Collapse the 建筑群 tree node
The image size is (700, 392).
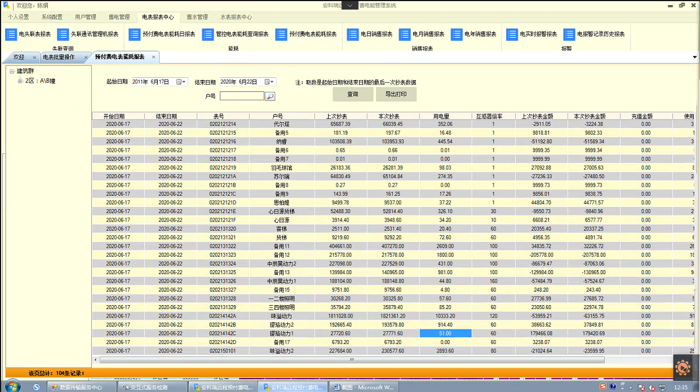[x=11, y=72]
